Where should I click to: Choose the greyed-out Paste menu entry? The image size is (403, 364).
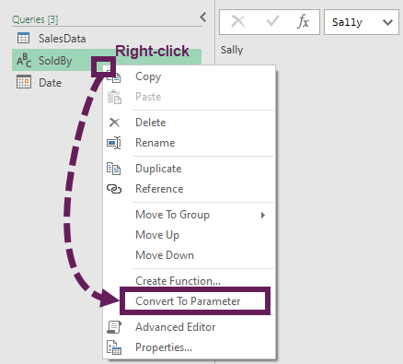pyautogui.click(x=189, y=97)
